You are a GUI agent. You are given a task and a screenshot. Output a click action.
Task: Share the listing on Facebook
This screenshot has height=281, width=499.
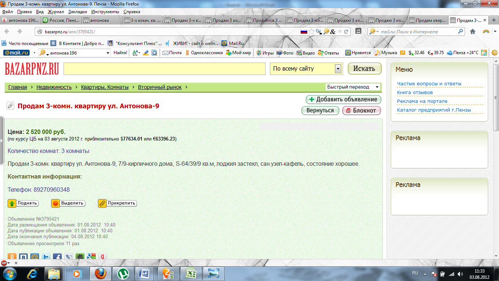coord(57,257)
